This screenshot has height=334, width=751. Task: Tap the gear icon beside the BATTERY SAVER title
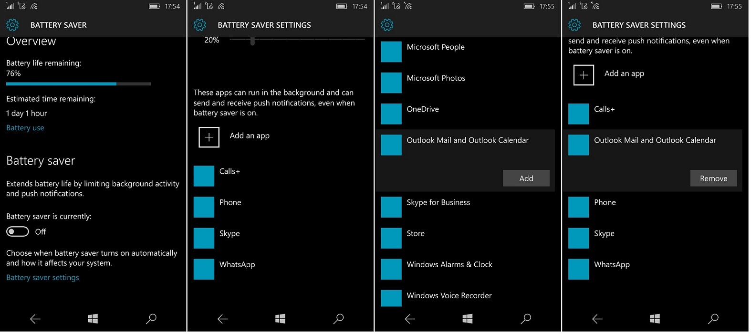tap(12, 25)
